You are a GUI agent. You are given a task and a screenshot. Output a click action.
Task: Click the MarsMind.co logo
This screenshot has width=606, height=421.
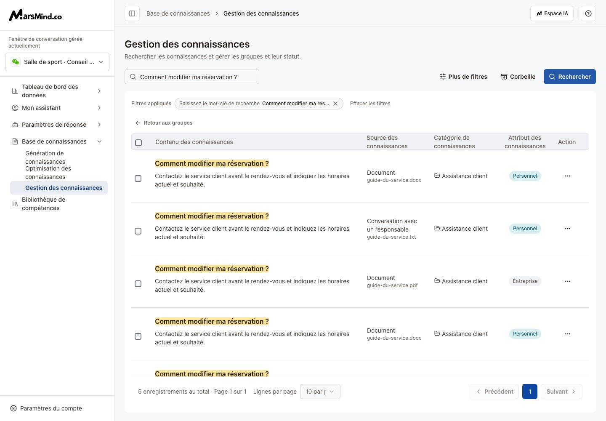[x=35, y=15]
